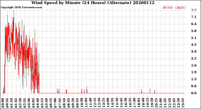Click the chart title 'Wind Speed by Minute'
Viewport: 201px width, 109px height.
tap(56, 3)
